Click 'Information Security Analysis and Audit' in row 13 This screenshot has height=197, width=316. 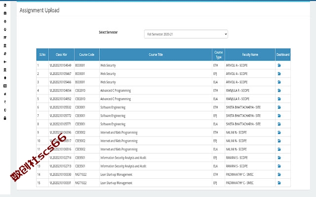(123, 166)
